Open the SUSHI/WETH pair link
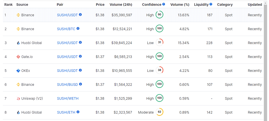 (68, 98)
